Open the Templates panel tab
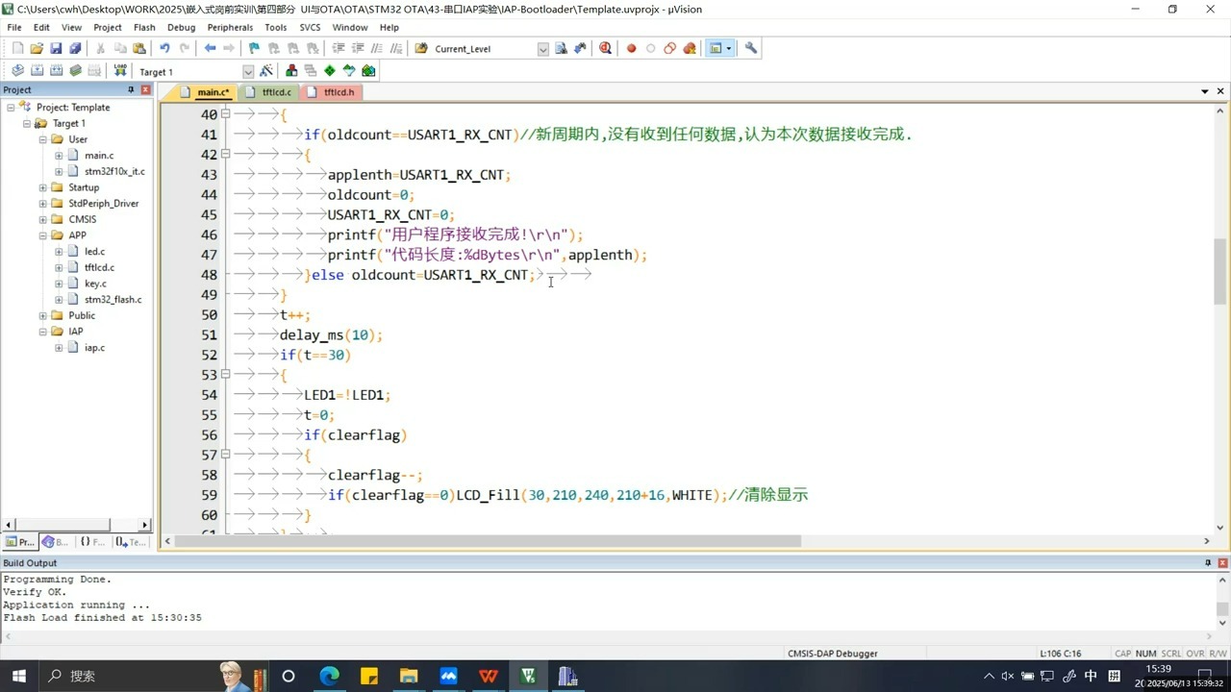1231x692 pixels. click(131, 542)
